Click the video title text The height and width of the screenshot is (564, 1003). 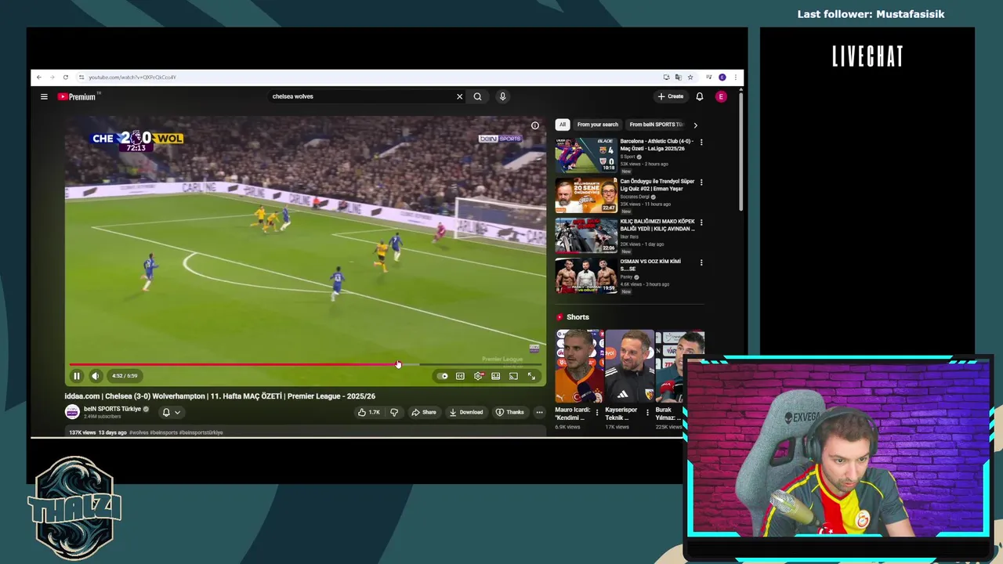pos(220,396)
